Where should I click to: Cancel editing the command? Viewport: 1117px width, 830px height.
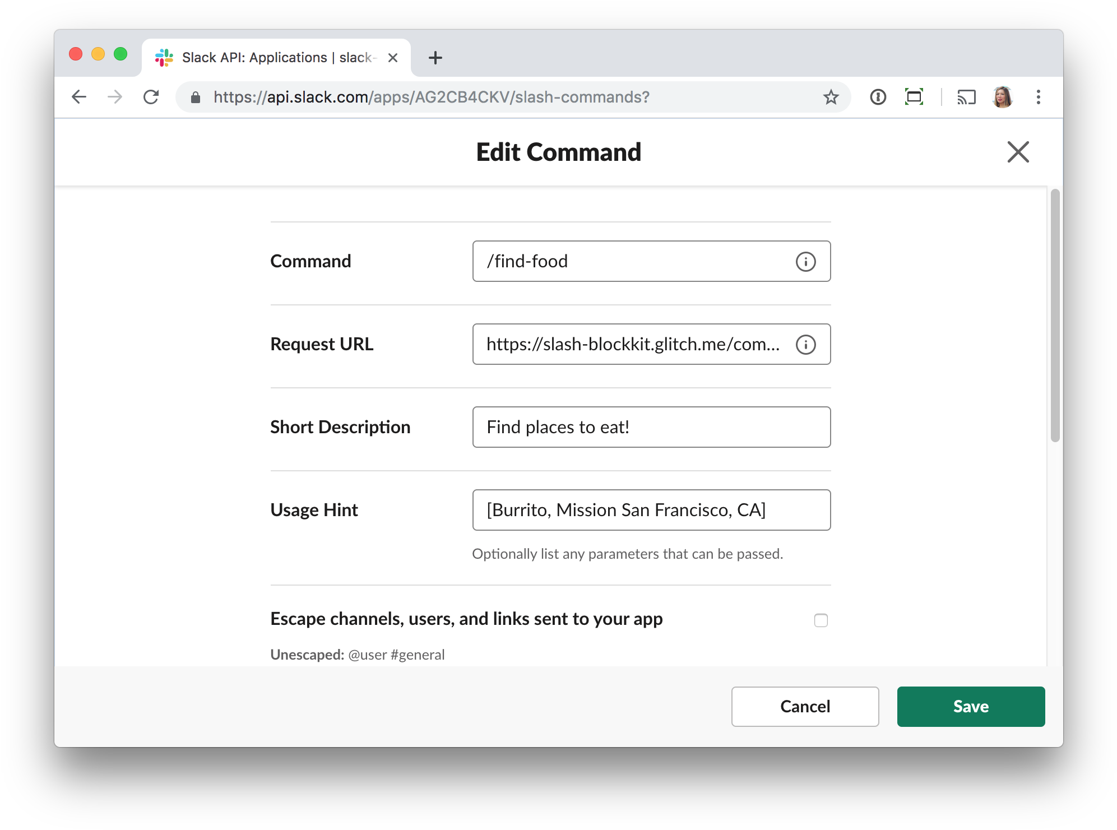804,707
